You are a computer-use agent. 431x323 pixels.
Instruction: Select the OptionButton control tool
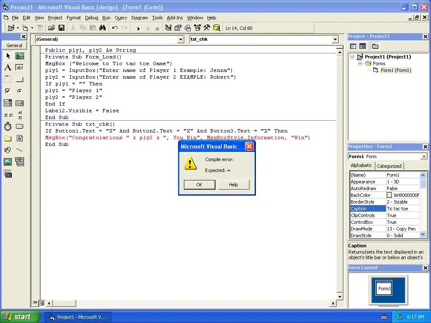[19, 91]
